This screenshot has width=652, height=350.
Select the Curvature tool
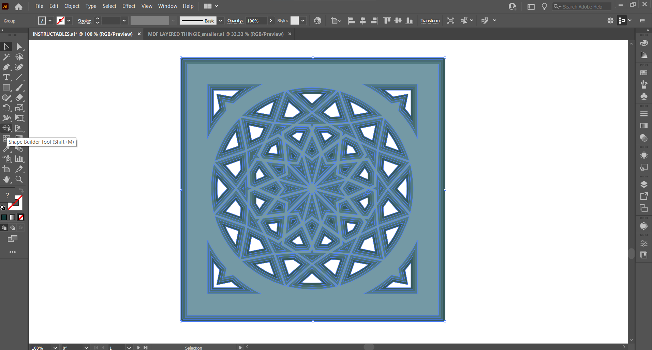pos(19,67)
